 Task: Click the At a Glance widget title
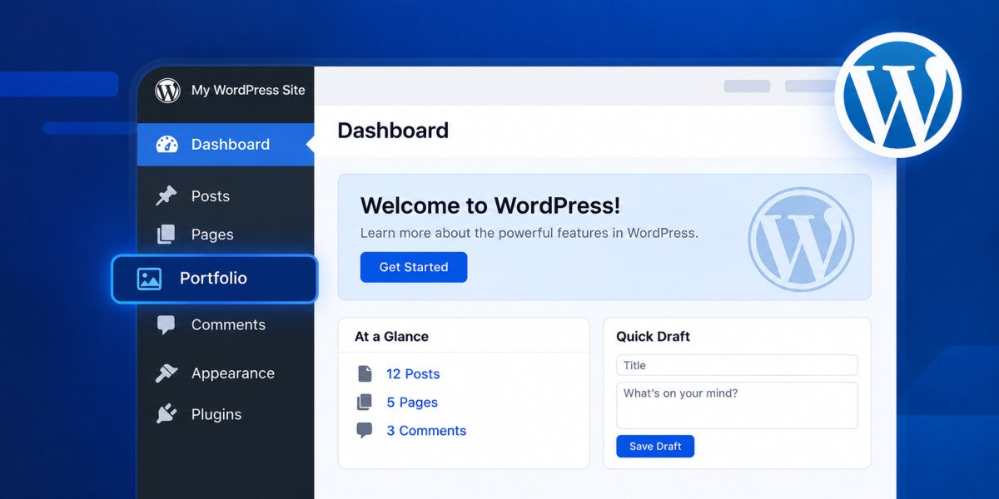[x=391, y=337]
